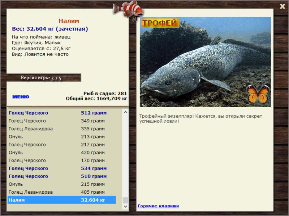
Task: Select Омуль 420 грамм entry
Action: (x=61, y=152)
